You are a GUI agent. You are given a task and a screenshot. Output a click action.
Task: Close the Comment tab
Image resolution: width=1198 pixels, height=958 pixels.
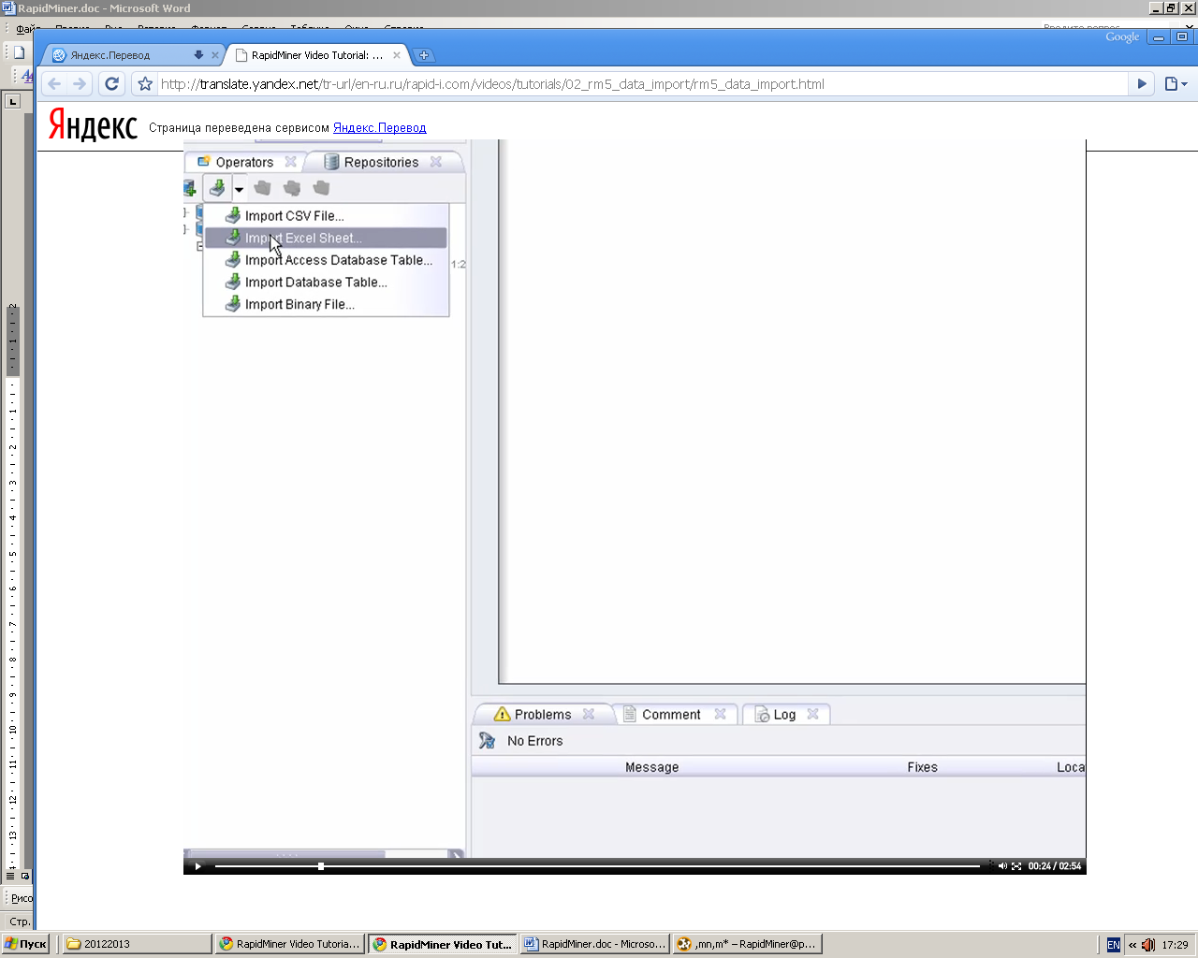pyautogui.click(x=720, y=714)
